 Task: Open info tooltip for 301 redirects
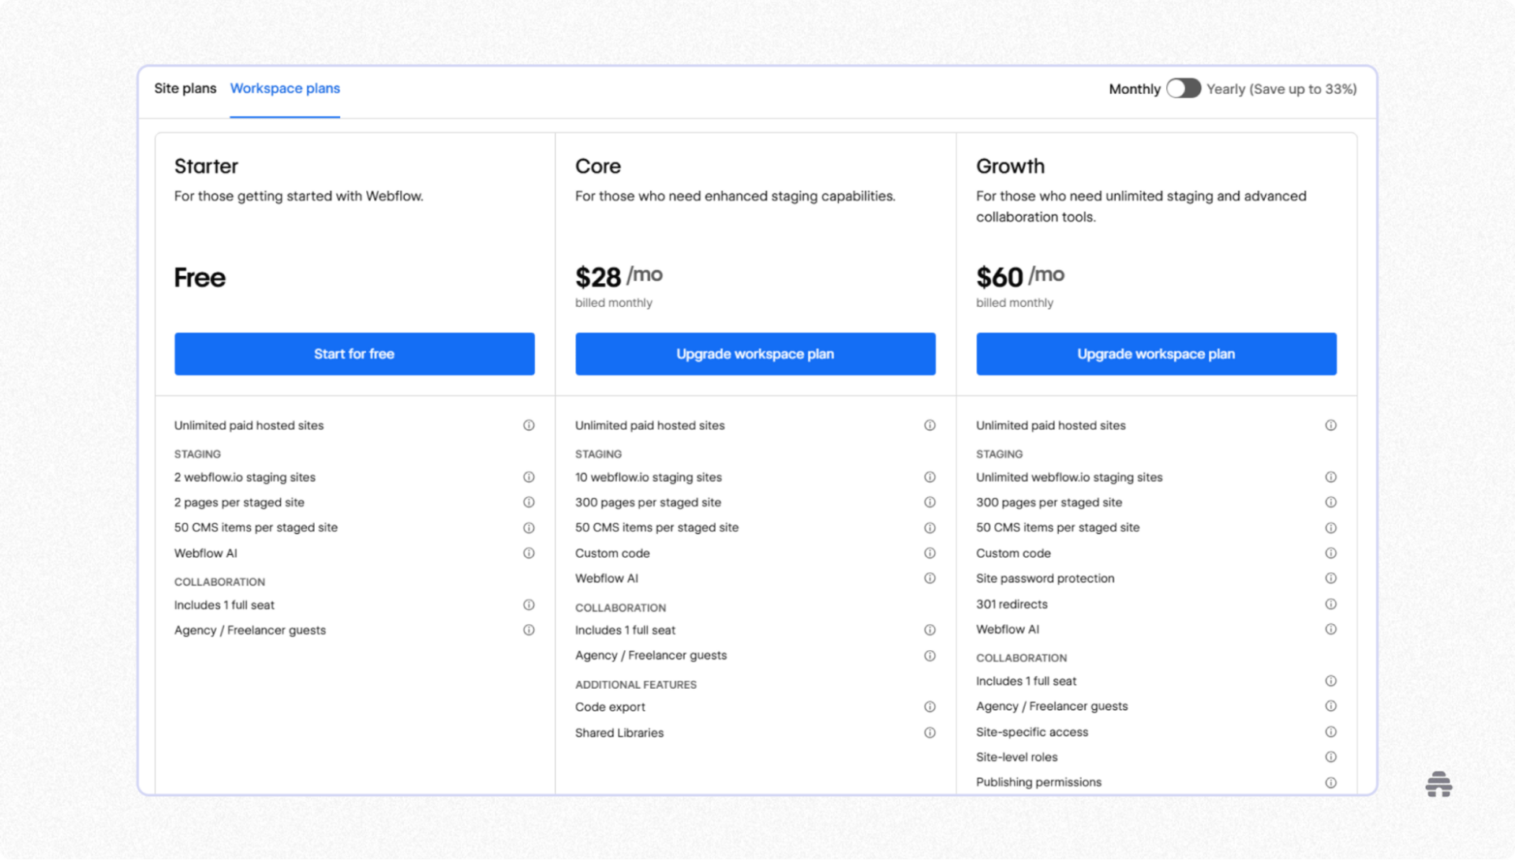tap(1331, 604)
